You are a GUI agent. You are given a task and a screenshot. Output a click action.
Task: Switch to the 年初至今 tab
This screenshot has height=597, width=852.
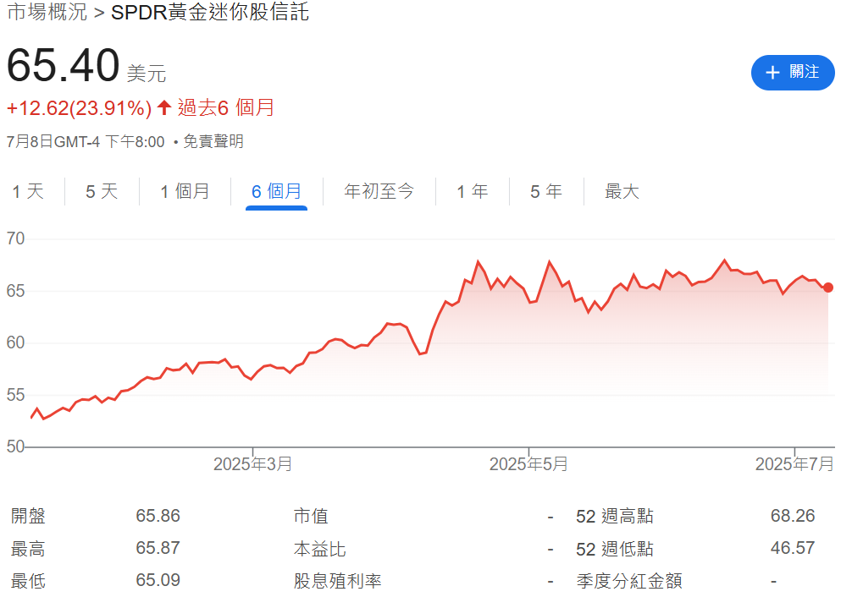coord(379,192)
